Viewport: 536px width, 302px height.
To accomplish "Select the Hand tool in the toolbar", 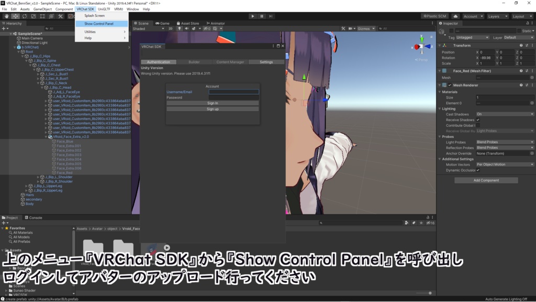I will pos(7,16).
